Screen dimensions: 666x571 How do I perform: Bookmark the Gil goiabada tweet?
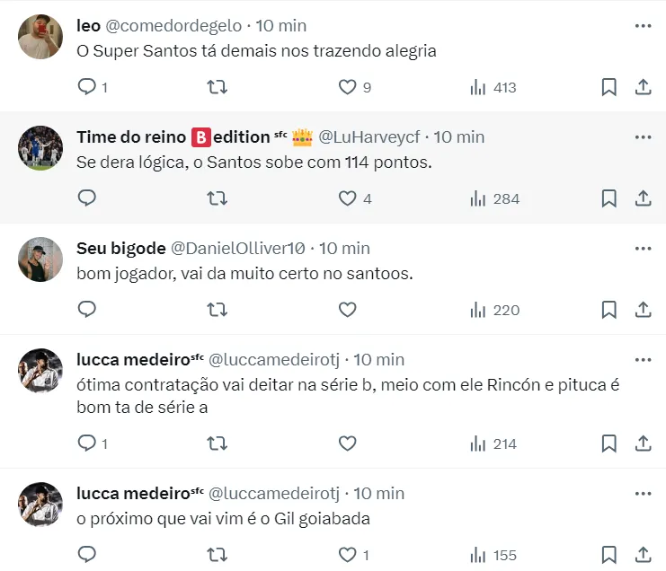click(x=608, y=555)
